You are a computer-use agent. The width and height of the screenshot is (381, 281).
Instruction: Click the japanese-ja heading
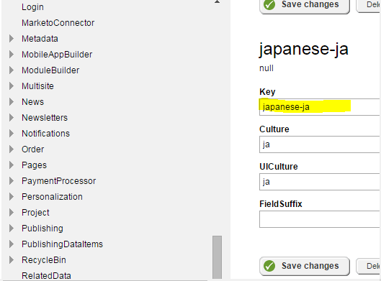pos(304,50)
